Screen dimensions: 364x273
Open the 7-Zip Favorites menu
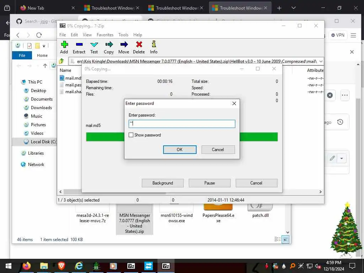pyautogui.click(x=105, y=35)
